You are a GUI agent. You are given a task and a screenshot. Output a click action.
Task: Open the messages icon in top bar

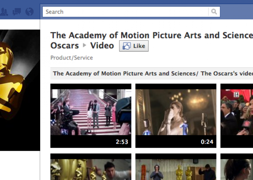coord(17,12)
